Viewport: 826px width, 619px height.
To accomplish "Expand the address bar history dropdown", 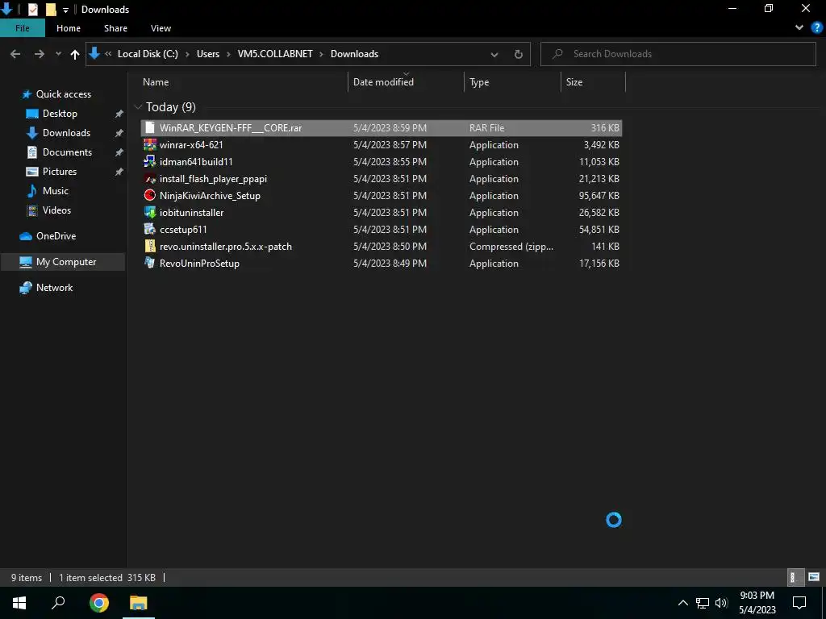I will 494,54.
